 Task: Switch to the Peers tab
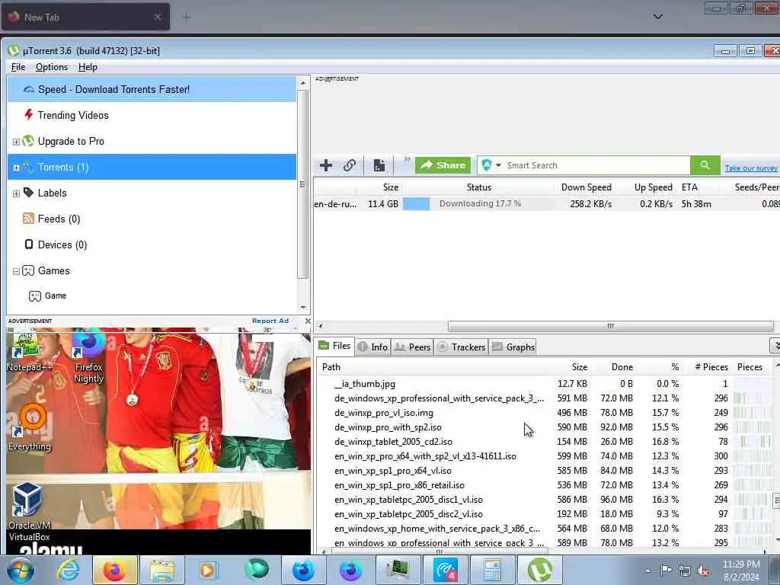(412, 347)
